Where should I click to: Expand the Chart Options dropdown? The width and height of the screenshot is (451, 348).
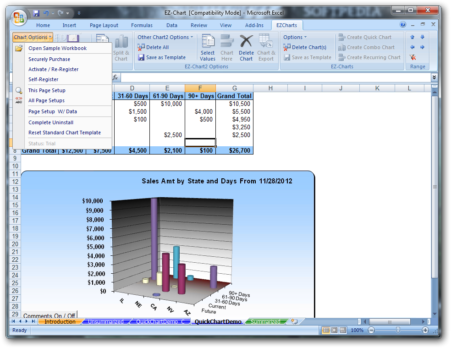tap(33, 37)
